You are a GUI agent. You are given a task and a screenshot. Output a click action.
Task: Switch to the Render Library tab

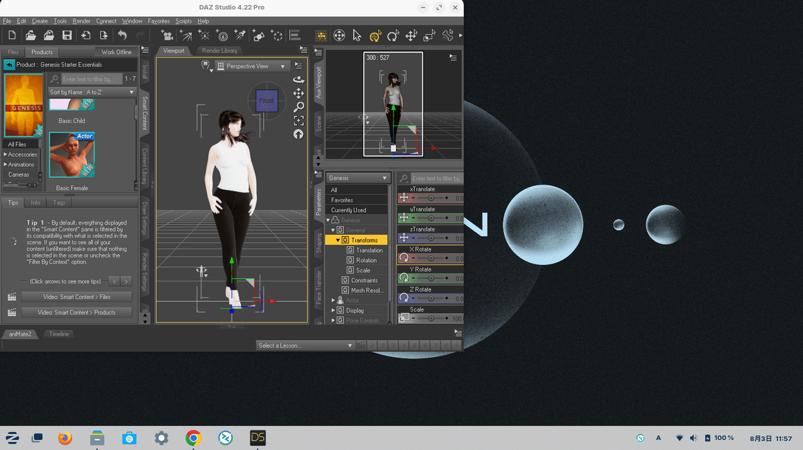219,51
